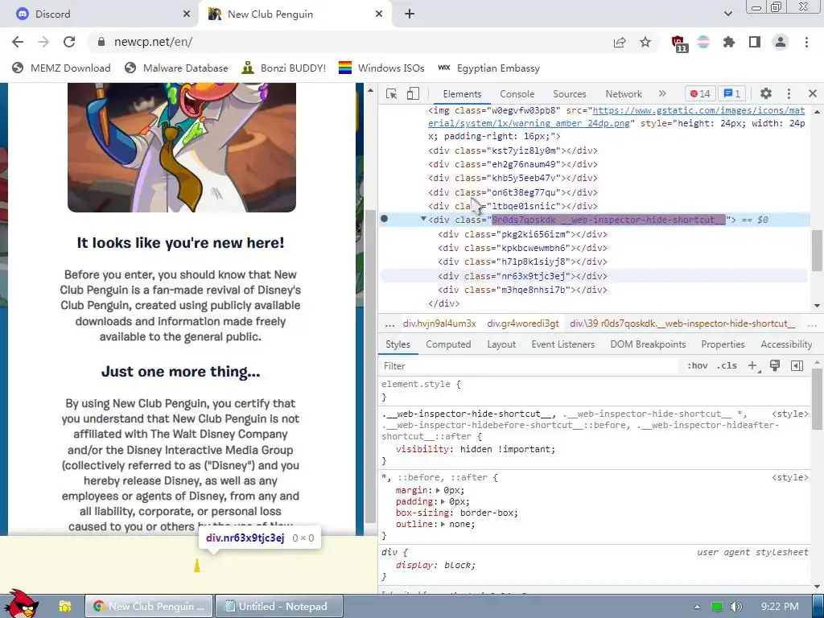Open the Properties tab
Image resolution: width=824 pixels, height=618 pixels.
tap(723, 344)
